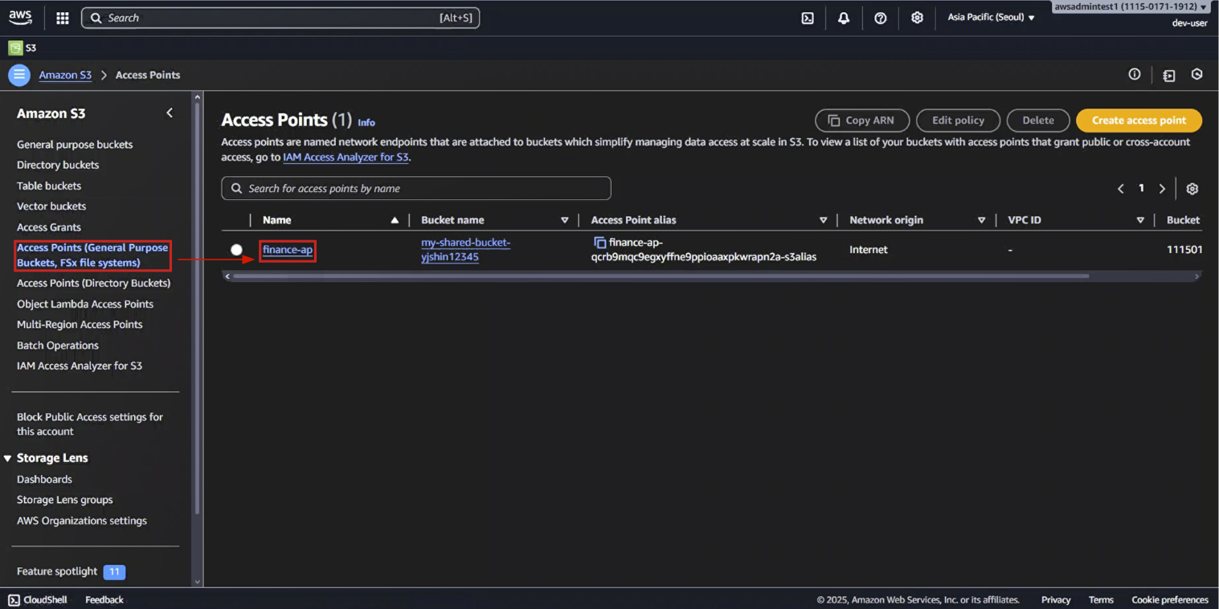Screen dimensions: 1219x609
Task: Open the awsadmintest1 account dropdown
Action: pos(1130,6)
